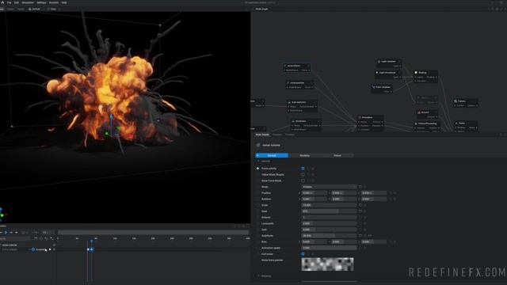Open the Mode dropdown showing Volume
Image resolution: width=507 pixels, height=285 pixels.
coord(329,187)
